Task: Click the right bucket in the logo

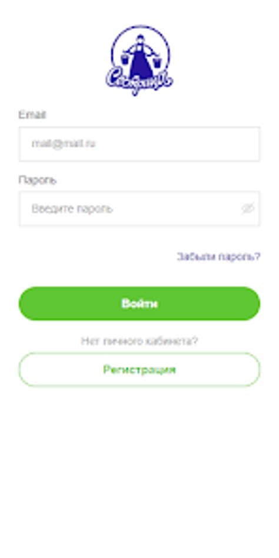Action: [x=157, y=62]
